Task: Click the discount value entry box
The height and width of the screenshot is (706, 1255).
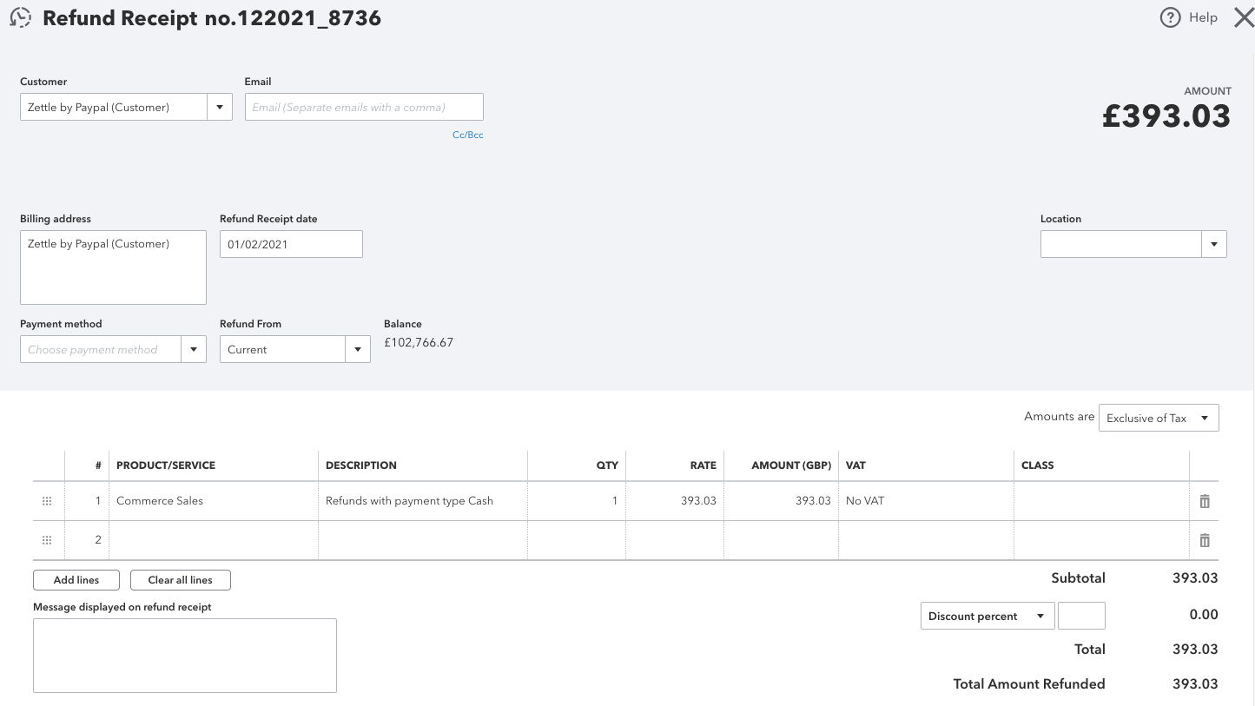Action: pyautogui.click(x=1081, y=616)
